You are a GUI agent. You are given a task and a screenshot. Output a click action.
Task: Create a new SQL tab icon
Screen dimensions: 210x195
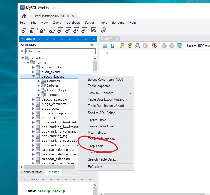(x=25, y=30)
